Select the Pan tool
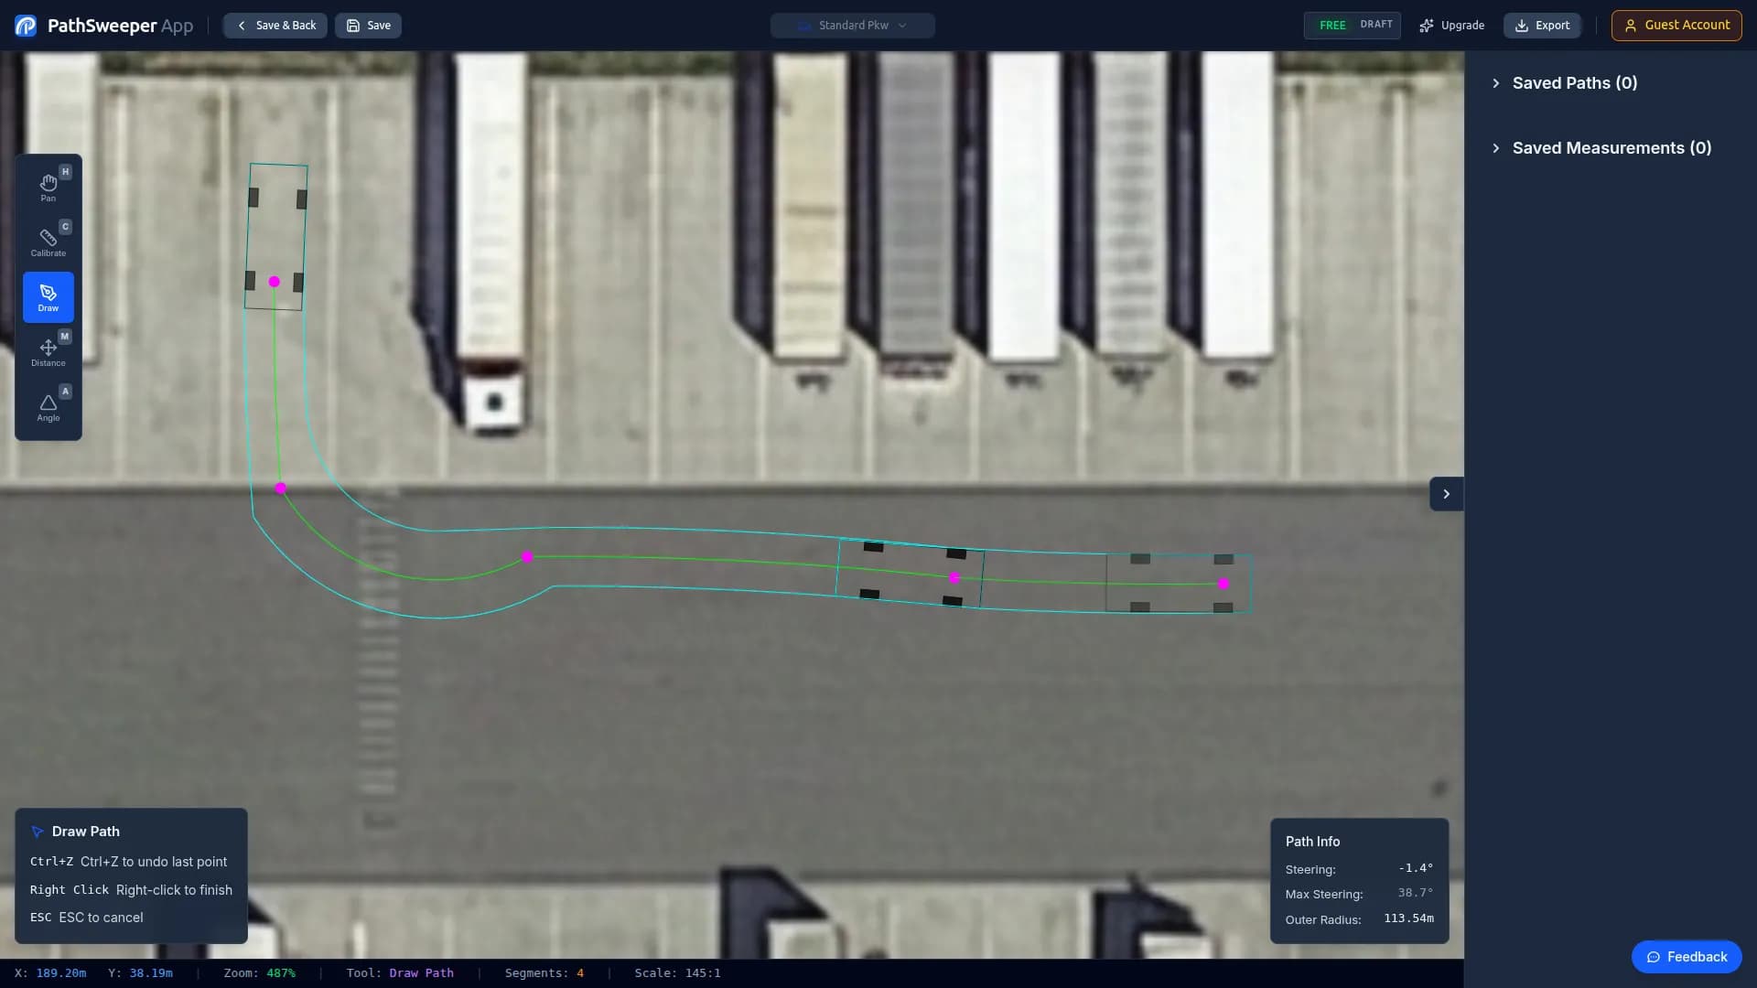Screen dimensions: 1757x988 (x=48, y=185)
